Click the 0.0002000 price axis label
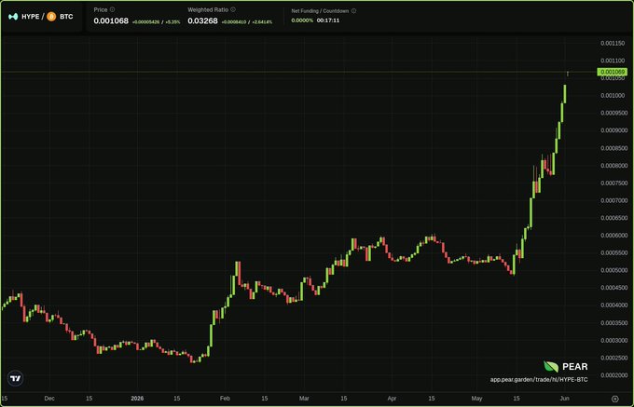The image size is (634, 407). click(613, 375)
